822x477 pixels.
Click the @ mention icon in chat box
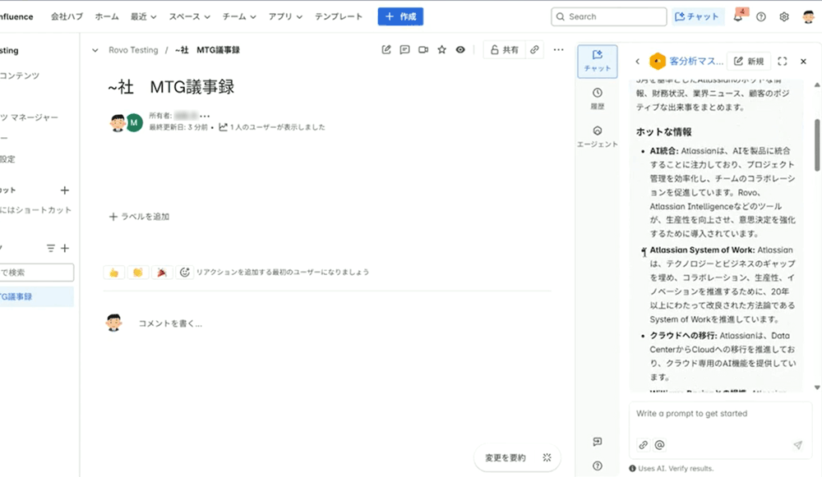(x=659, y=444)
